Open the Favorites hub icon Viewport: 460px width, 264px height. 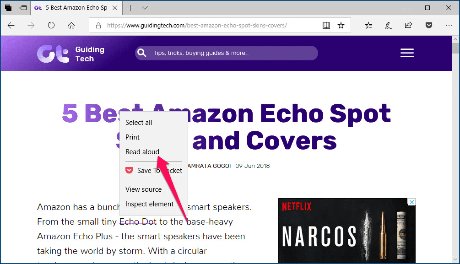(369, 26)
